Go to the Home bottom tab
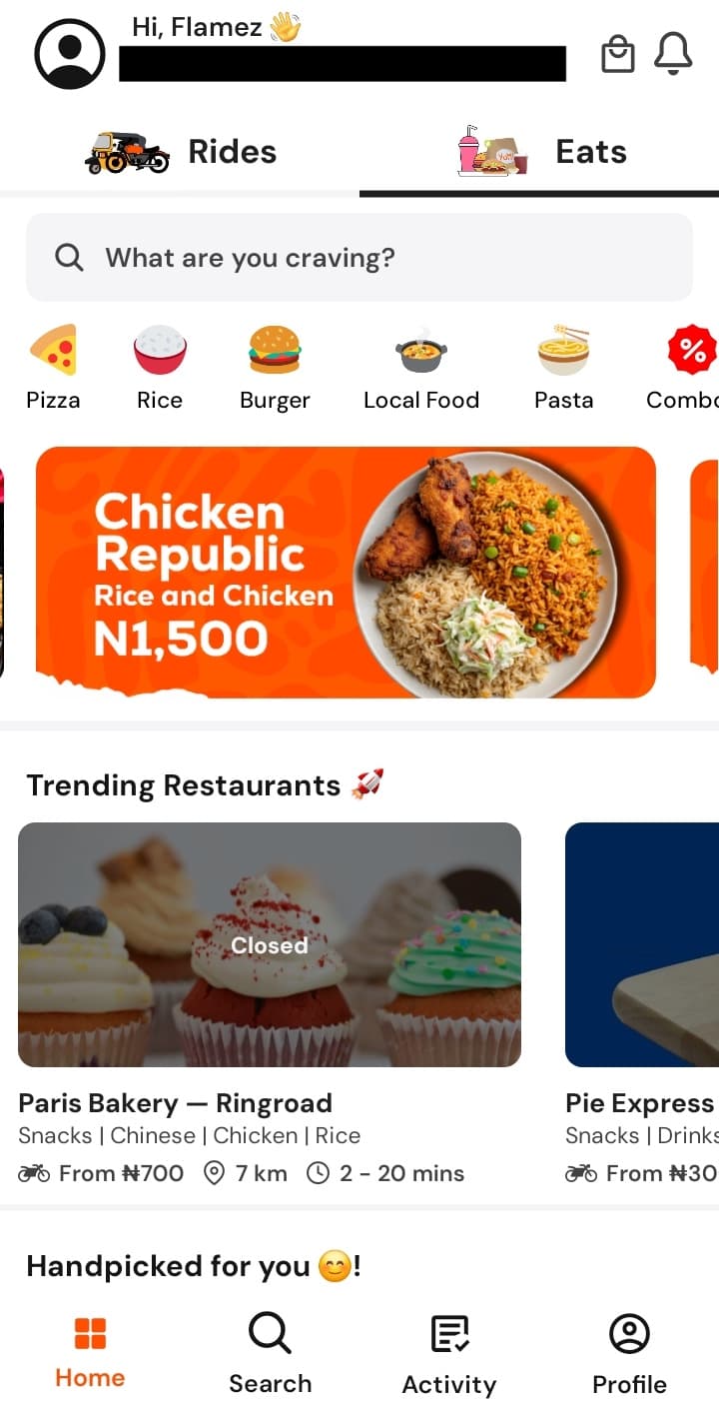Viewport: 719px width, 1423px height. click(90, 1353)
